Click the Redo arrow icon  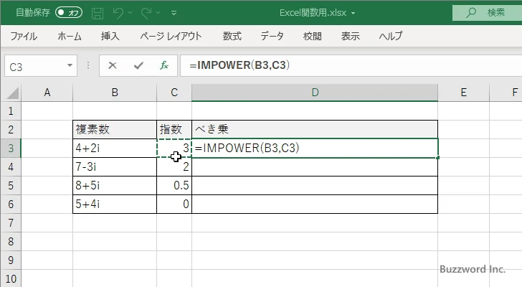146,13
